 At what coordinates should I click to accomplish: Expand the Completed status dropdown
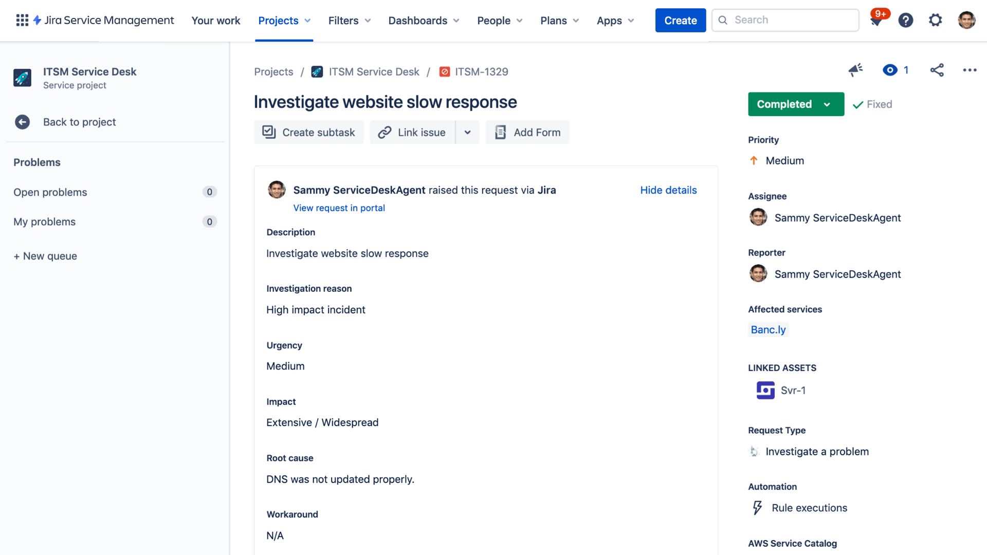click(x=828, y=104)
